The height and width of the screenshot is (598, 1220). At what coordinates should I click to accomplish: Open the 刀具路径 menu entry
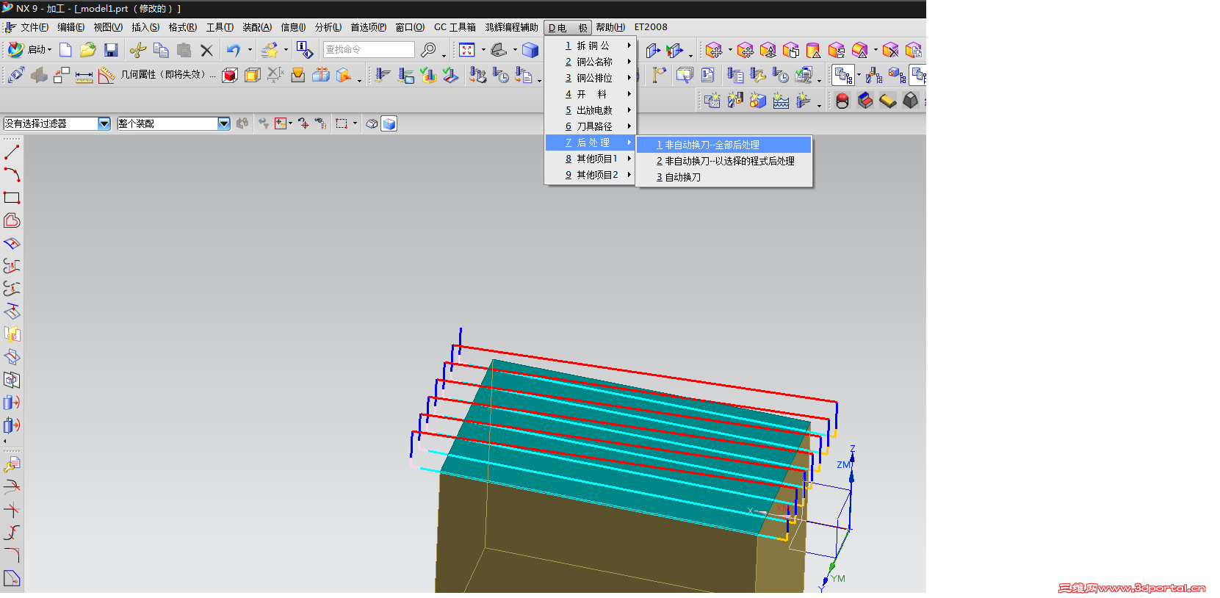pyautogui.click(x=590, y=126)
